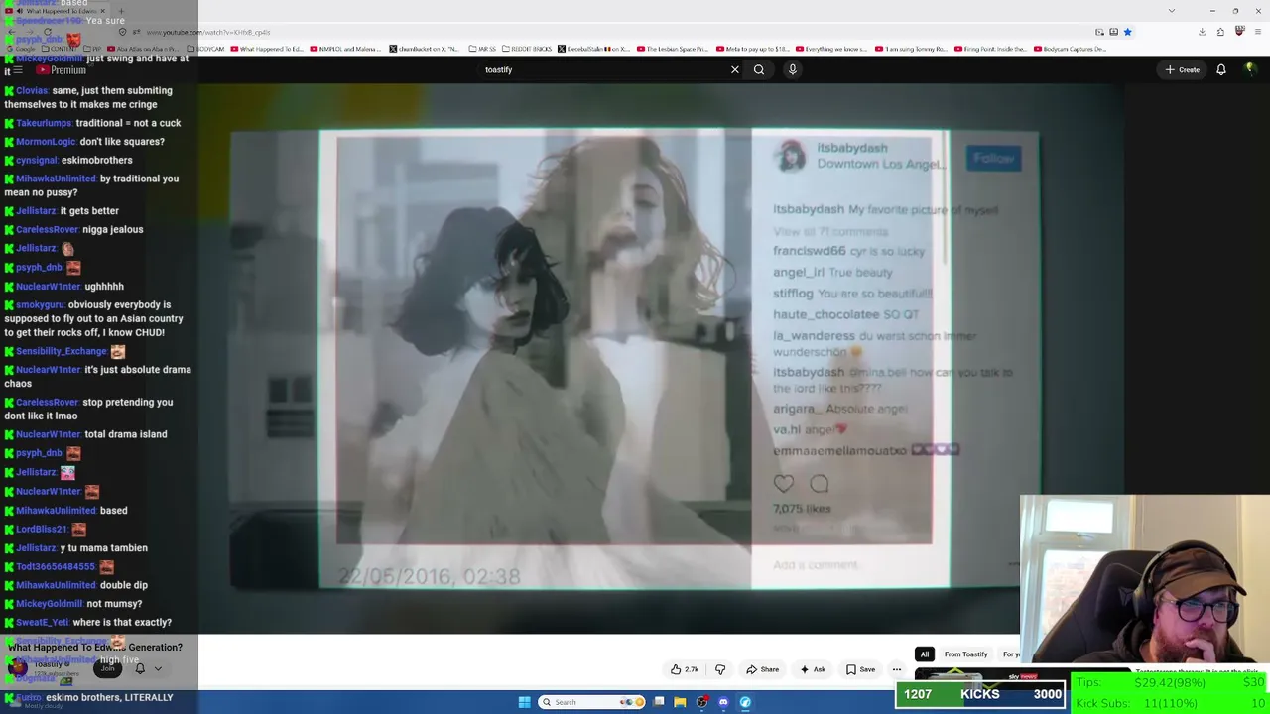Open the YouTube account avatar menu
The width and height of the screenshot is (1270, 714).
pyautogui.click(x=1250, y=69)
